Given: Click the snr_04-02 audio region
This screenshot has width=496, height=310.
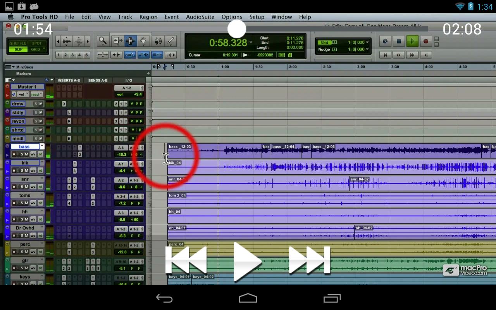Looking at the screenshot, I should tap(422, 183).
